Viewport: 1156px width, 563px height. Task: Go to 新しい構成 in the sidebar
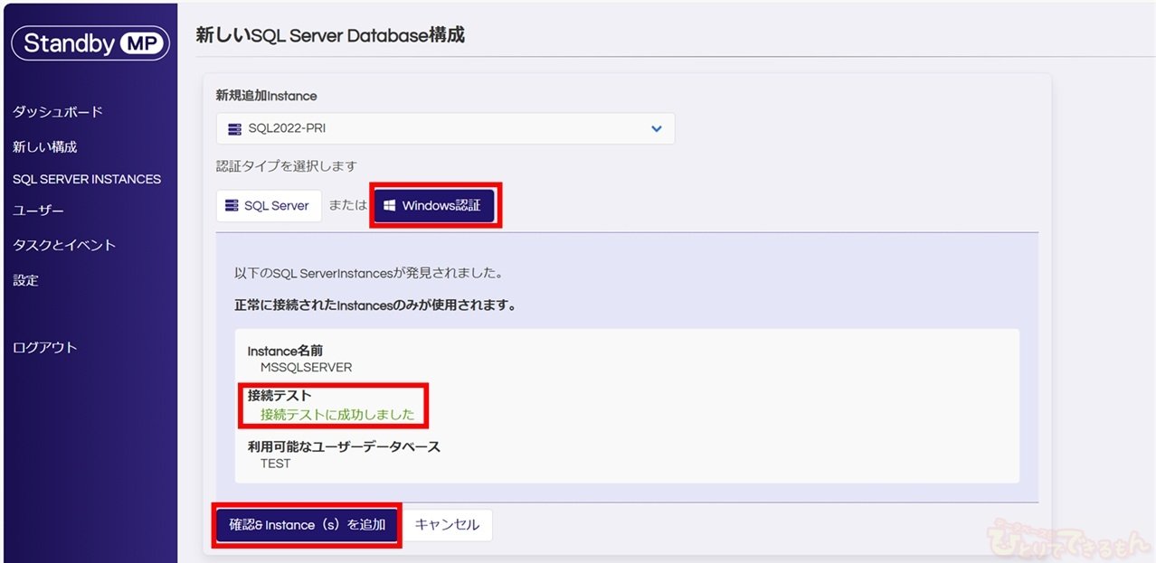tap(45, 146)
